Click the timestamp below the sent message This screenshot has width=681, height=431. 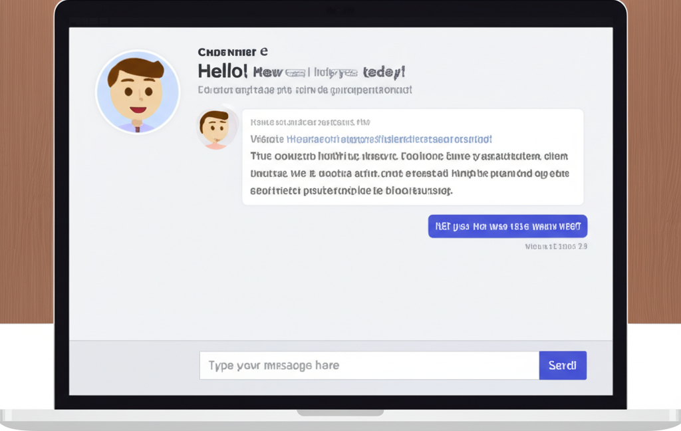coord(556,246)
